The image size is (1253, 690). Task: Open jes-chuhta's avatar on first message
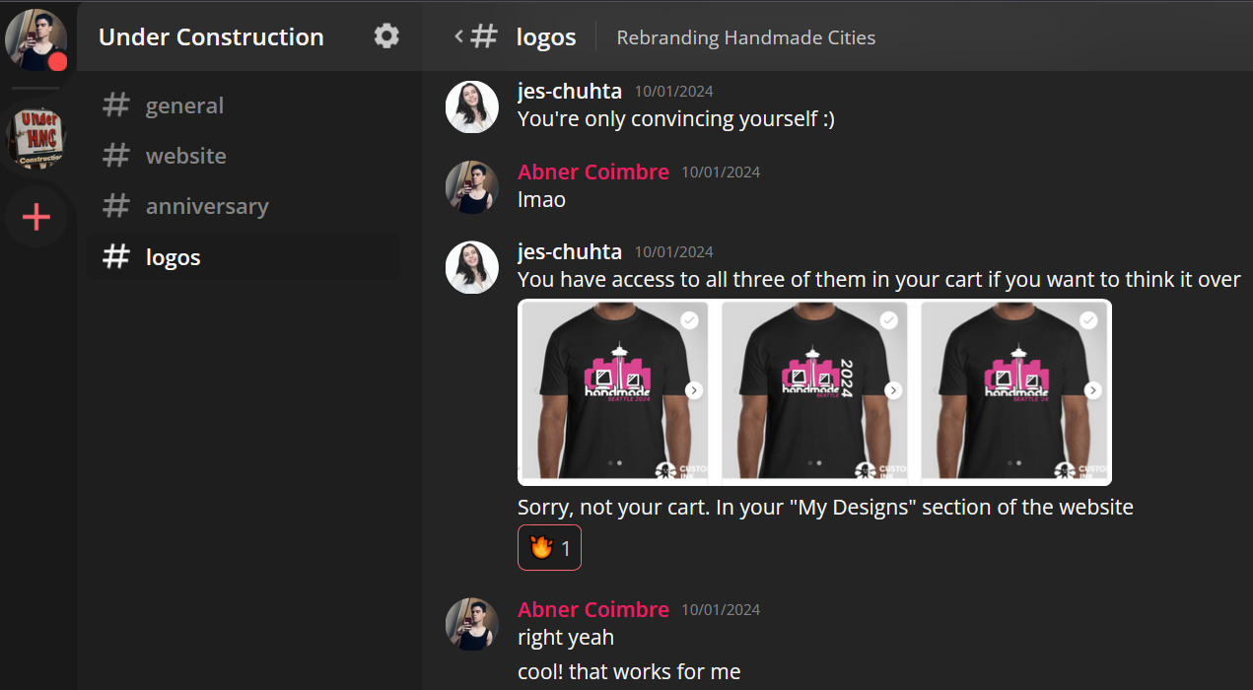(471, 106)
